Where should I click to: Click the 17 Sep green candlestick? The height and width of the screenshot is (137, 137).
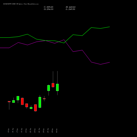[x=18, y=98]
